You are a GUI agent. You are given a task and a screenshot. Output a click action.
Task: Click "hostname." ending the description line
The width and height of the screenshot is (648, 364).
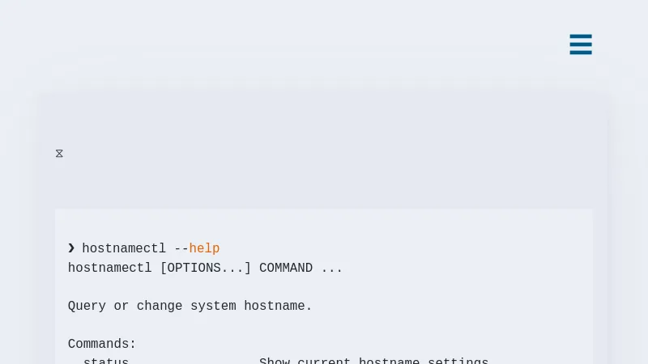278,306
